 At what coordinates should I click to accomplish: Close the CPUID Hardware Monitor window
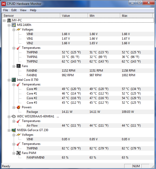click(x=149, y=3)
